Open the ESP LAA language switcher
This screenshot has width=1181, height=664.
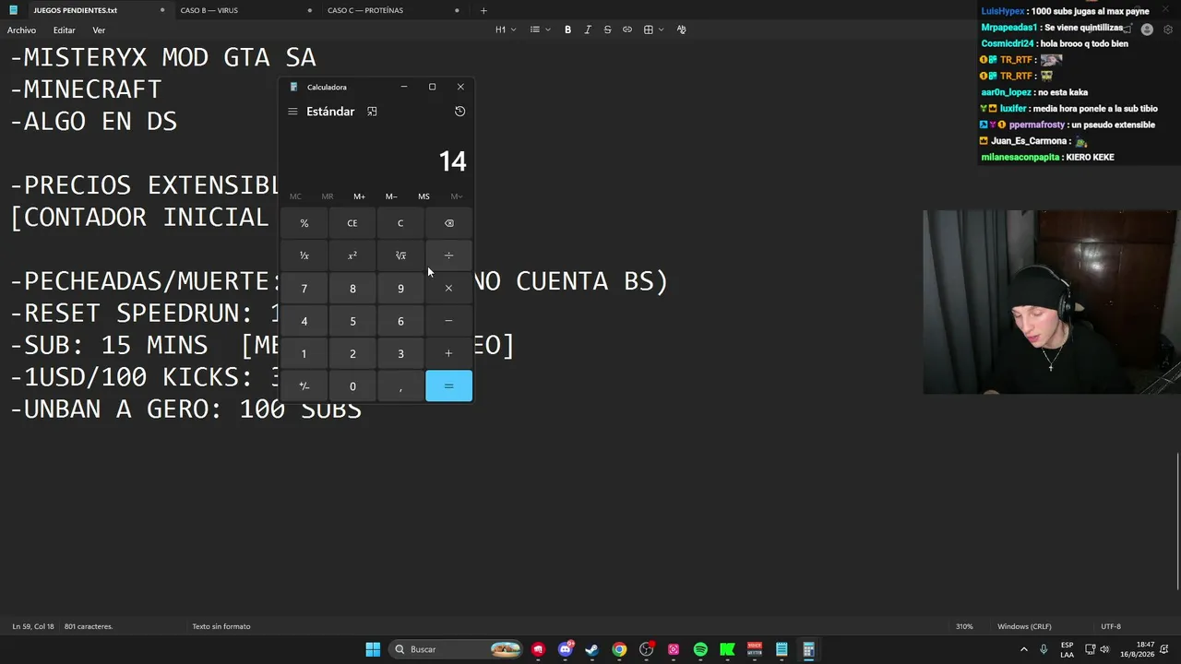point(1068,649)
